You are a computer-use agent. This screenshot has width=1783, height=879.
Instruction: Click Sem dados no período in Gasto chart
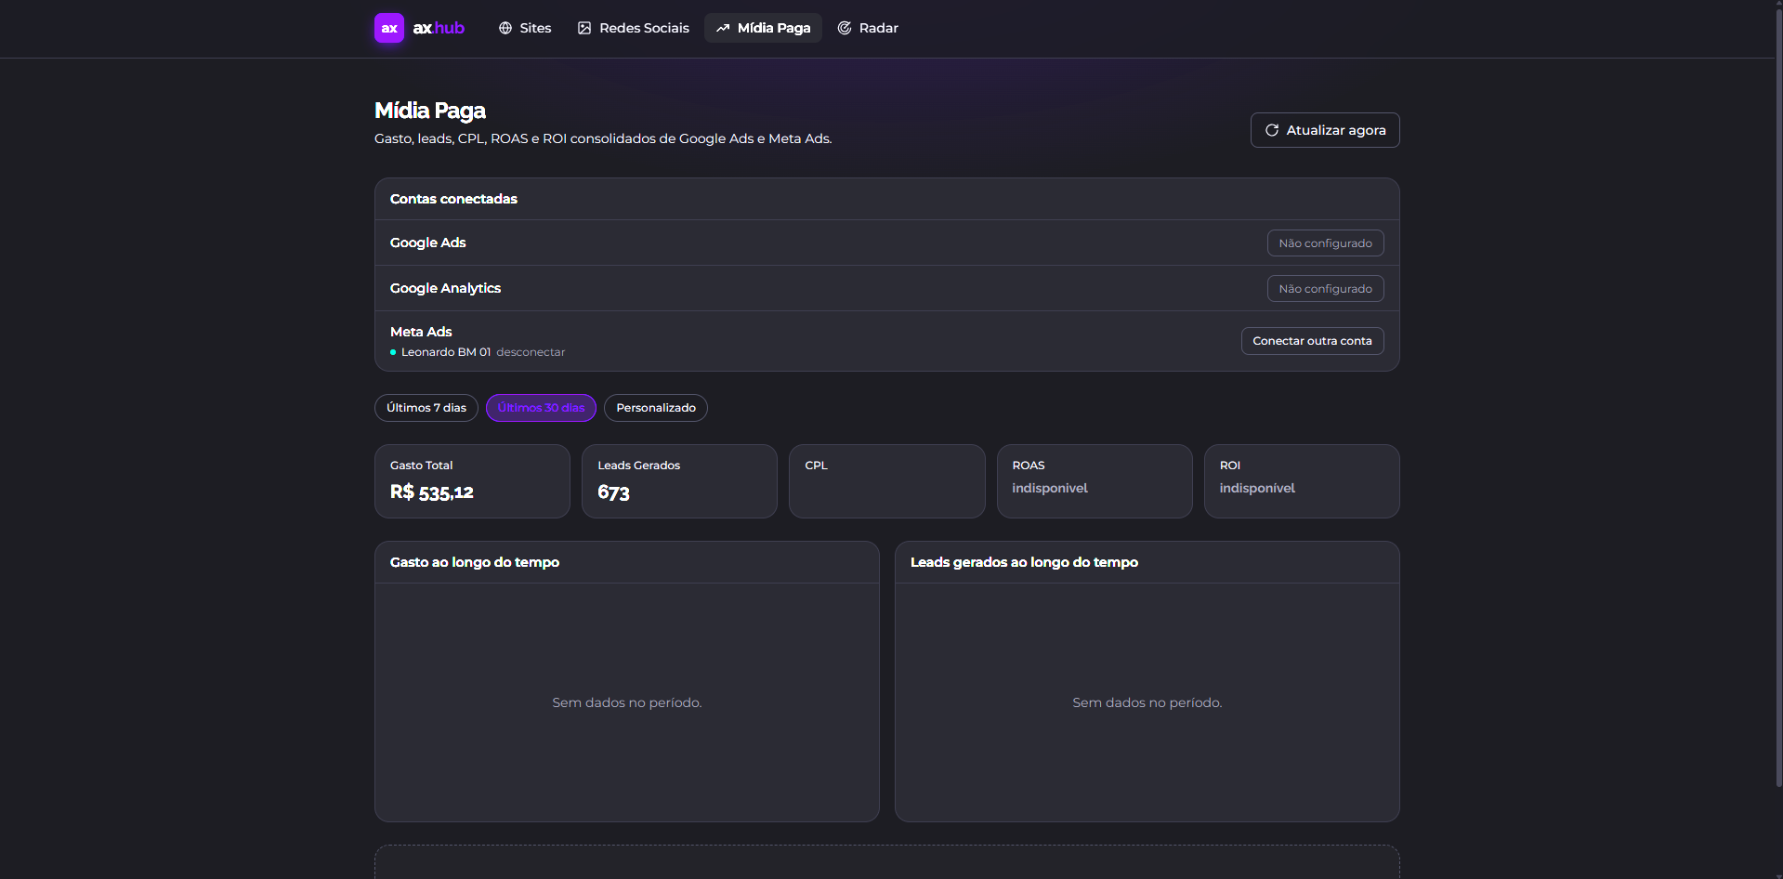[x=627, y=702]
